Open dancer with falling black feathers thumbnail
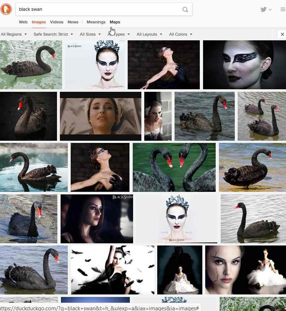286x311 pixels. tap(113, 270)
